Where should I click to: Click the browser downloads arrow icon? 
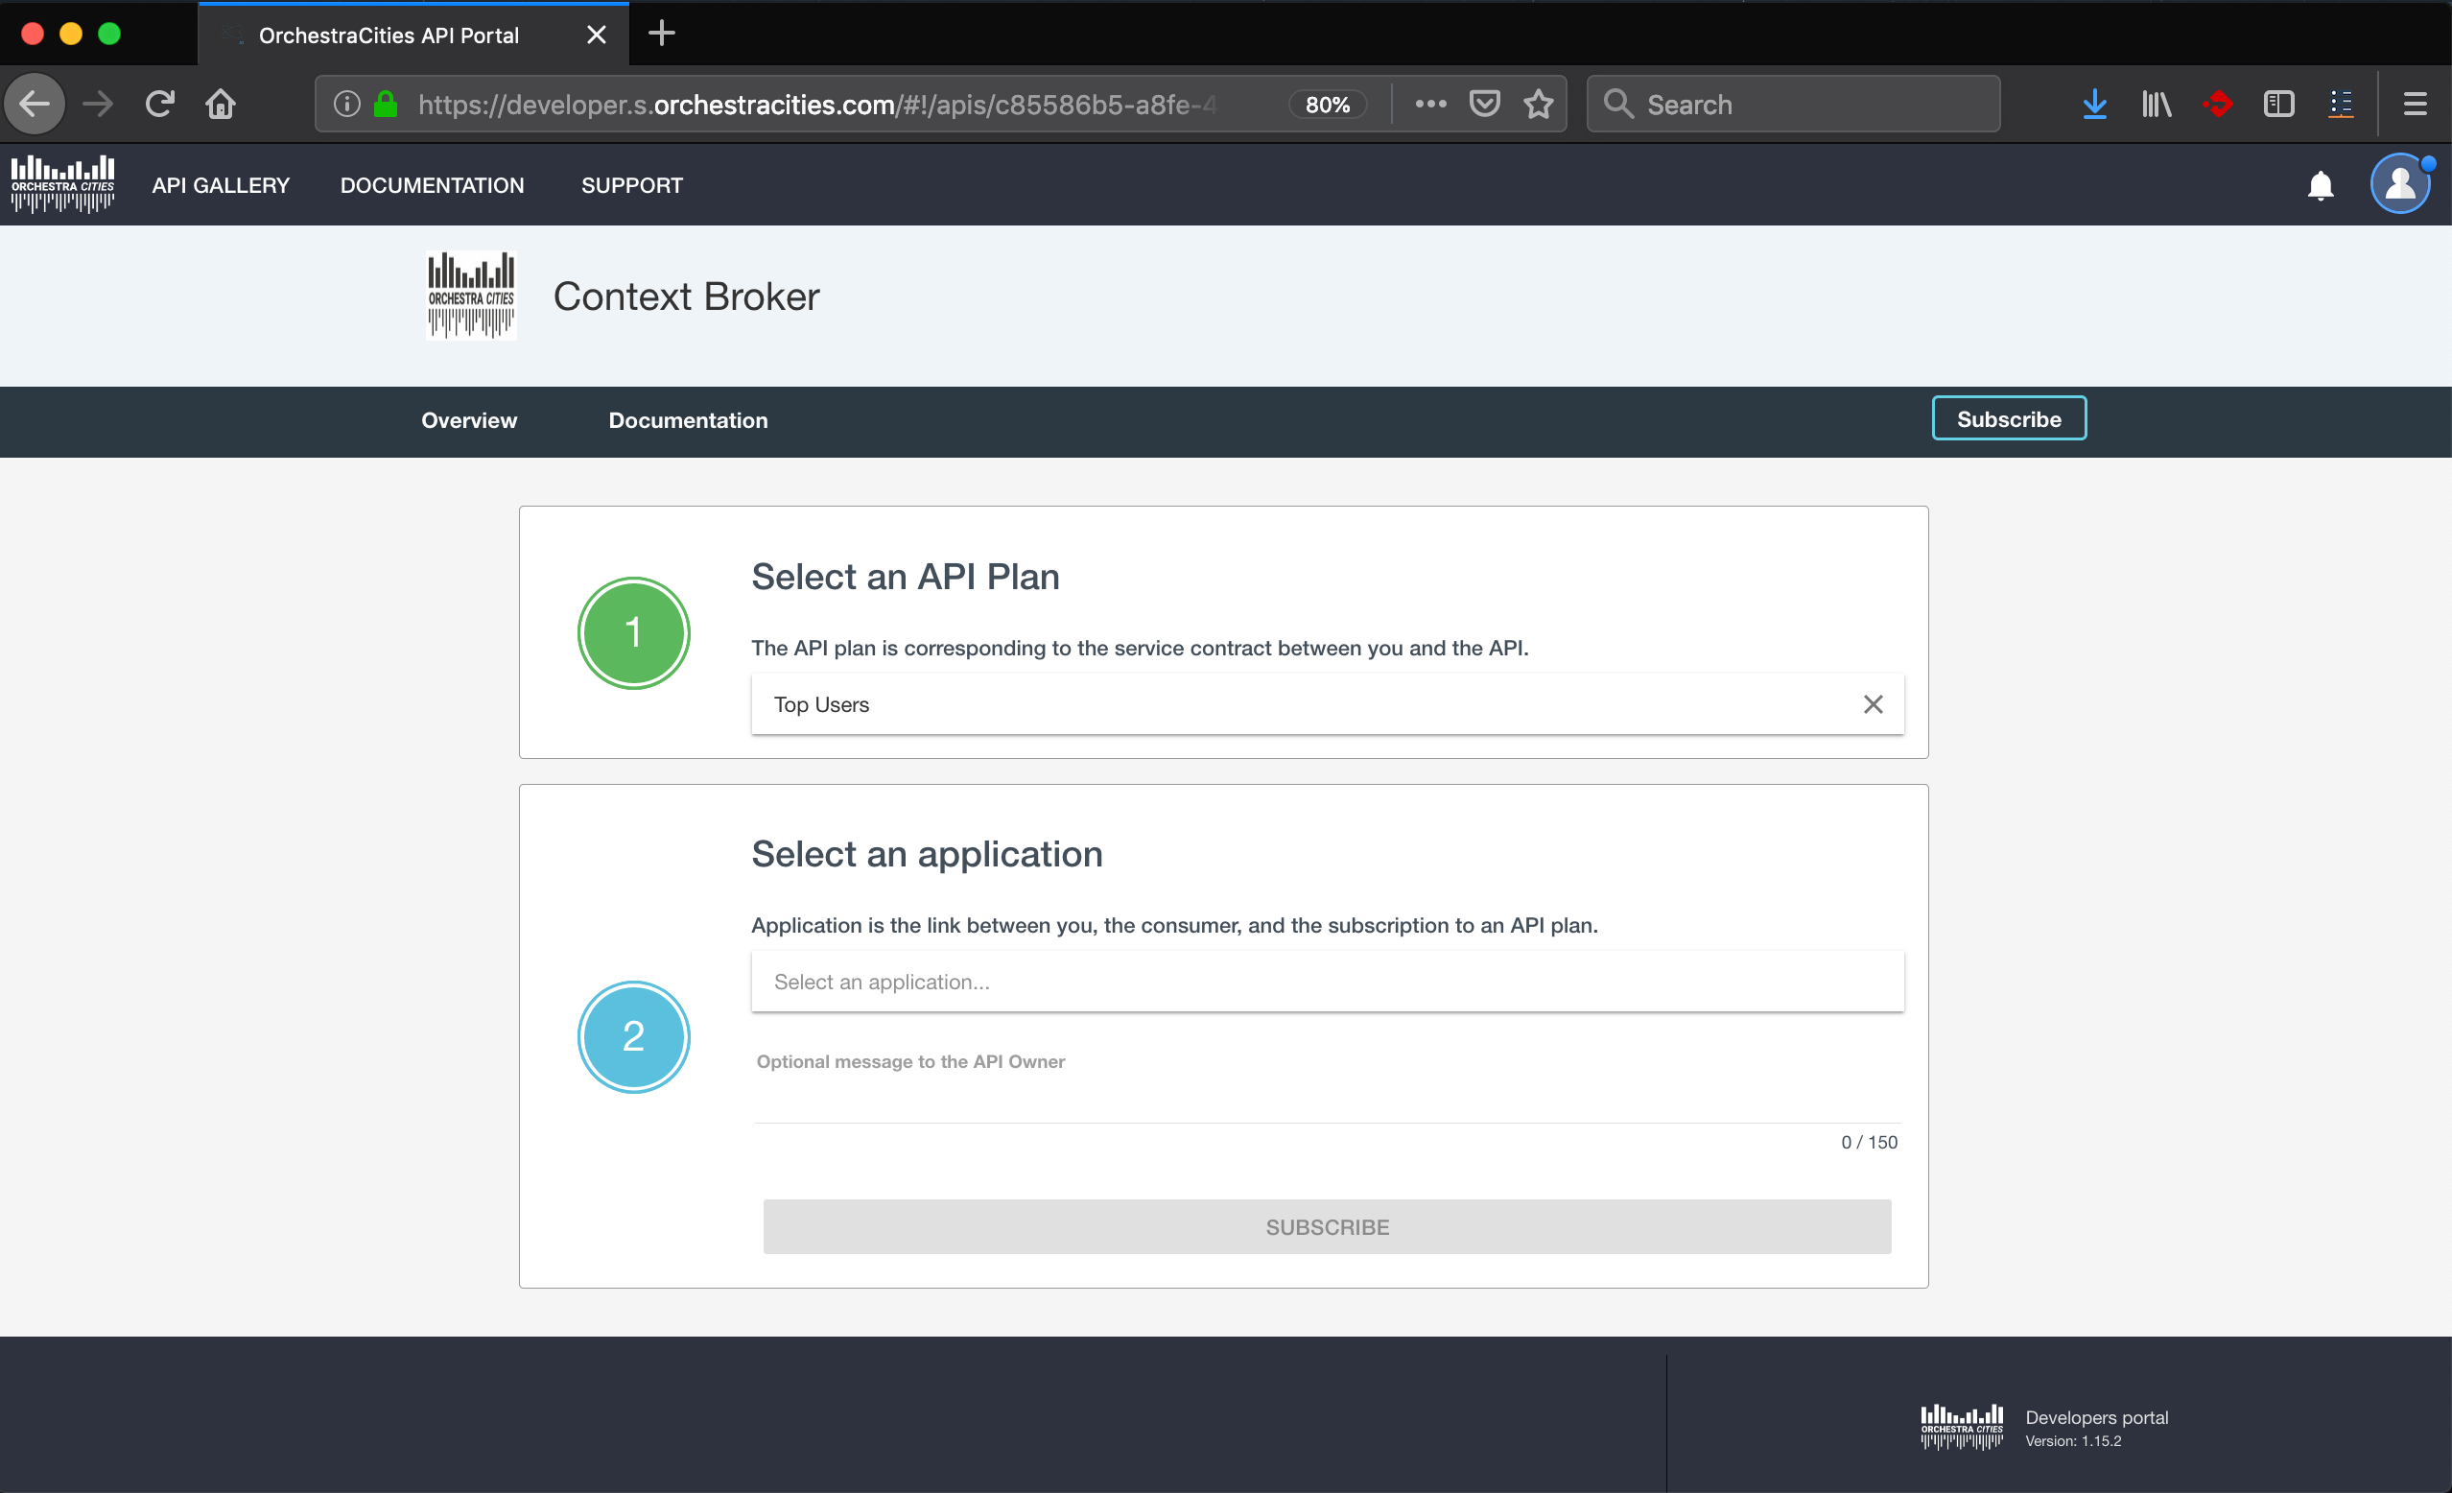coord(2094,104)
